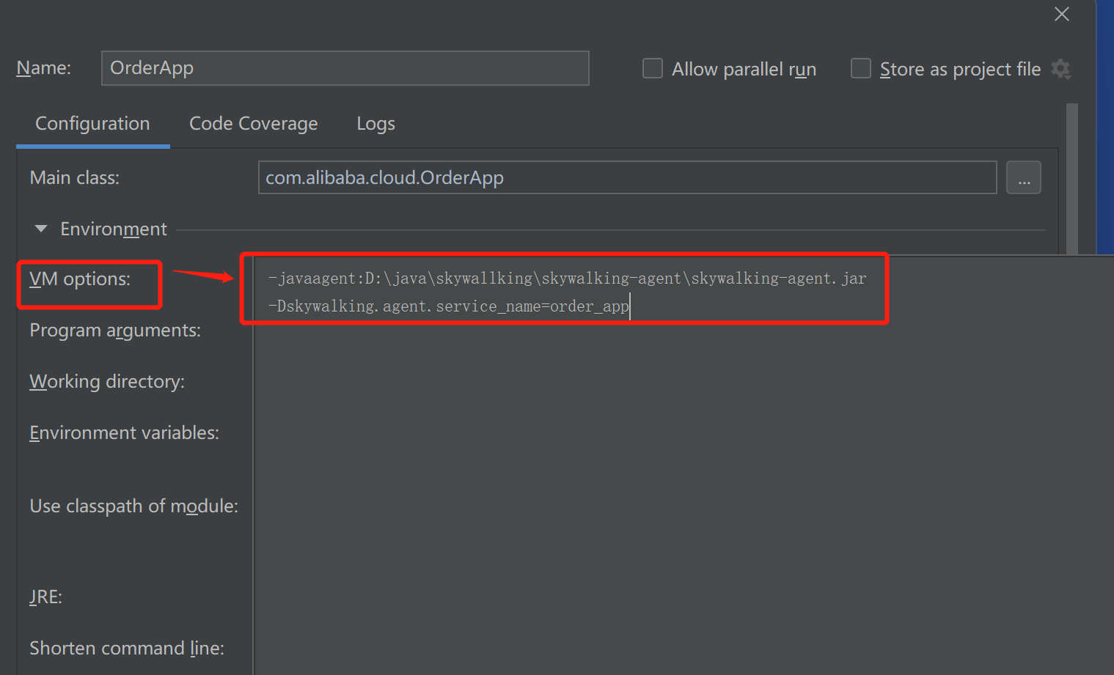
Task: Click the -Dskywalking.agent.service_name line
Action: point(448,306)
